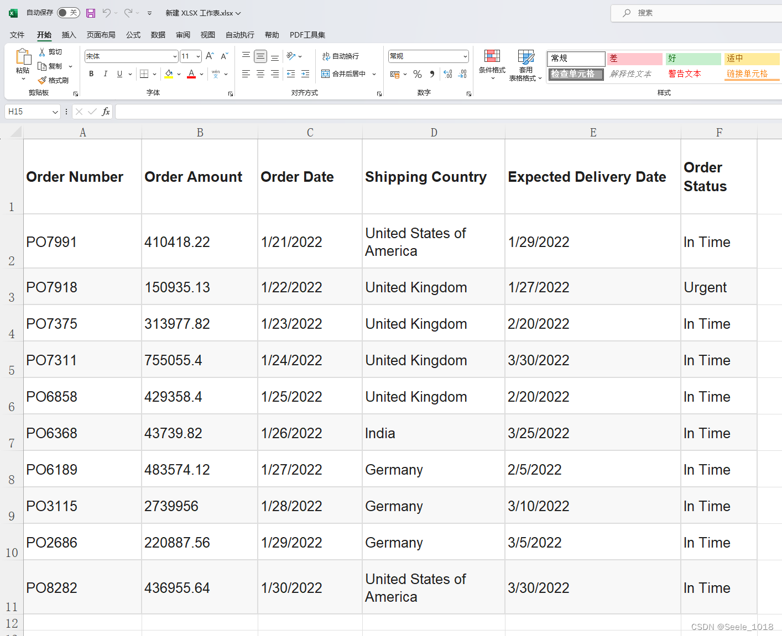Expand the Merge & Center (合并后居中) dropdown arrow

pos(374,73)
